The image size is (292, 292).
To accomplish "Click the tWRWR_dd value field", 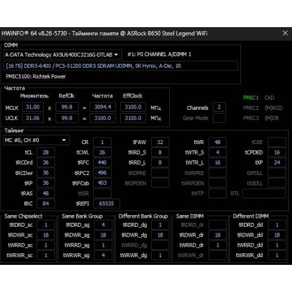I will tap(277, 255).
